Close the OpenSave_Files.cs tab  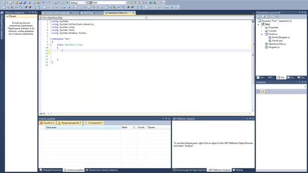click(x=133, y=13)
